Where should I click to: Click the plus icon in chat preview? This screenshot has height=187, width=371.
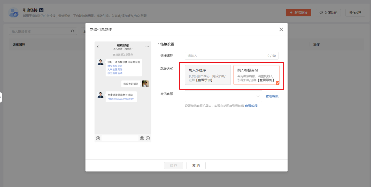[x=148, y=138]
